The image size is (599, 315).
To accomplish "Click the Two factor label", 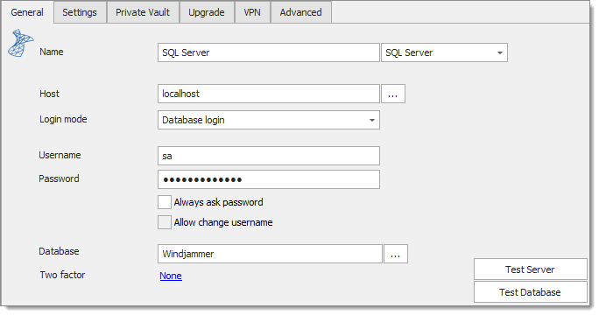I will (63, 275).
